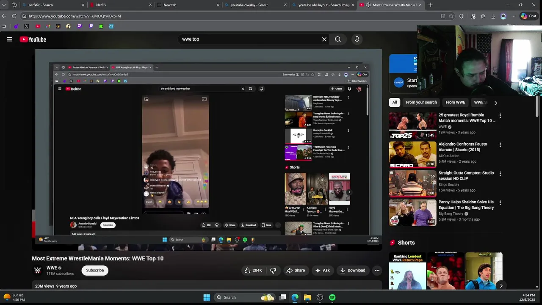542x305 pixels.
Task: Focus the YouTube search box
Action: tap(250, 39)
